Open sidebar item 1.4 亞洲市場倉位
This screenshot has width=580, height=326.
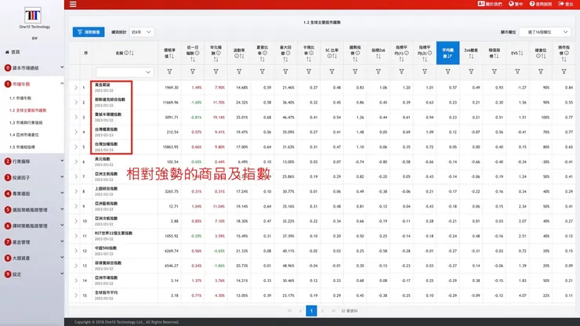(24, 135)
